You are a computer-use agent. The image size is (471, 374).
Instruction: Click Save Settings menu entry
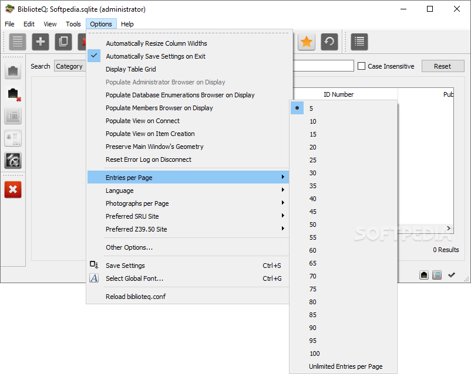pyautogui.click(x=189, y=266)
